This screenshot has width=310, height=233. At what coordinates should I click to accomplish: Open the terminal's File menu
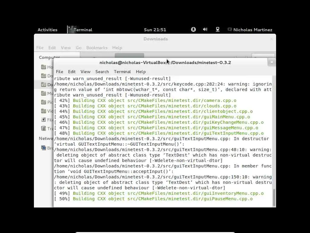coord(60,72)
